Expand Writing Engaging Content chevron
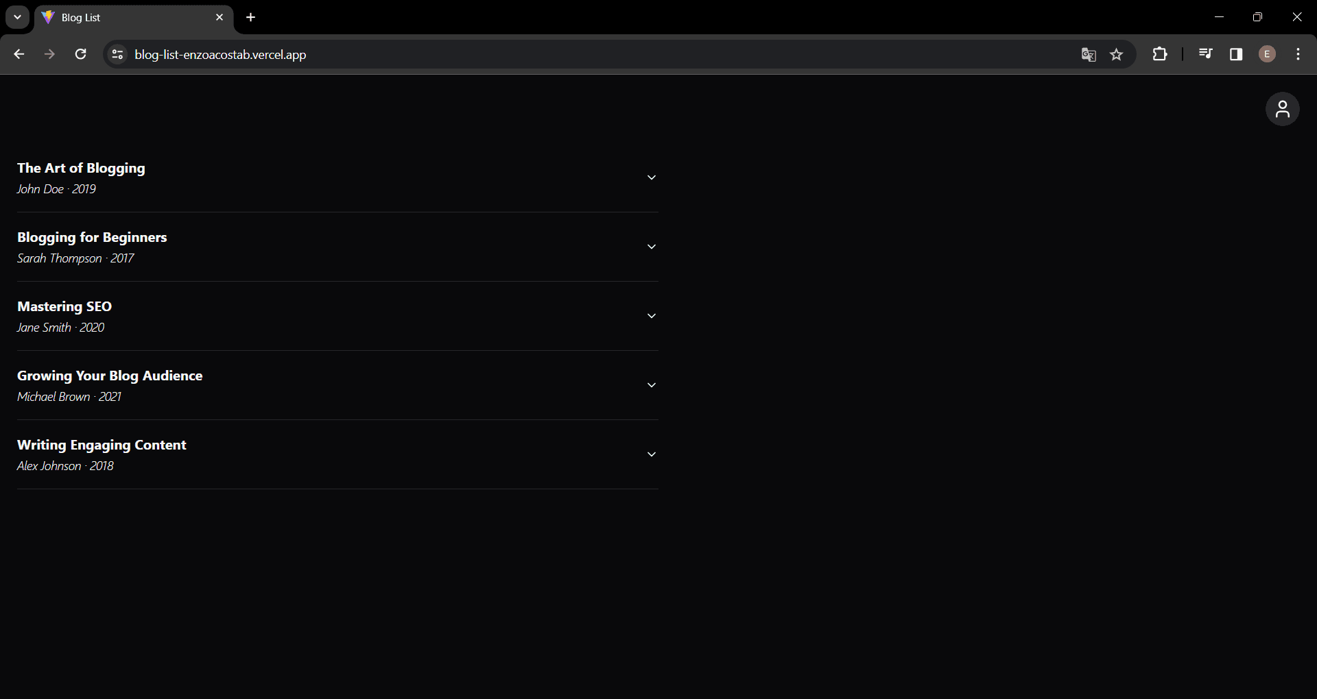Viewport: 1317px width, 699px height. pyautogui.click(x=652, y=454)
